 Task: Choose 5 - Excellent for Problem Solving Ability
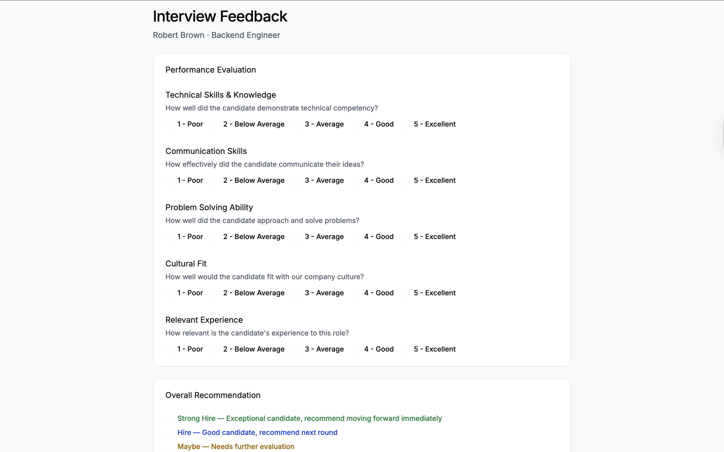tap(406, 237)
